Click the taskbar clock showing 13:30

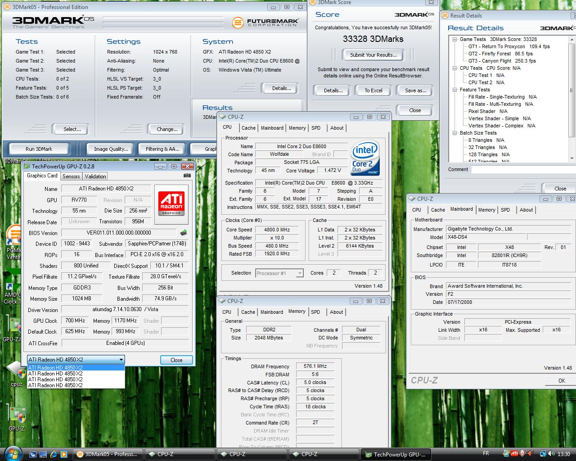[x=563, y=454]
